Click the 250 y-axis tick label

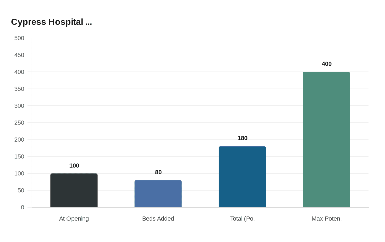[x=19, y=123]
